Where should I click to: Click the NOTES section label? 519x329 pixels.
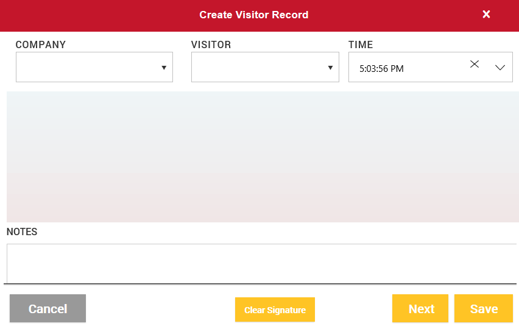[22, 232]
